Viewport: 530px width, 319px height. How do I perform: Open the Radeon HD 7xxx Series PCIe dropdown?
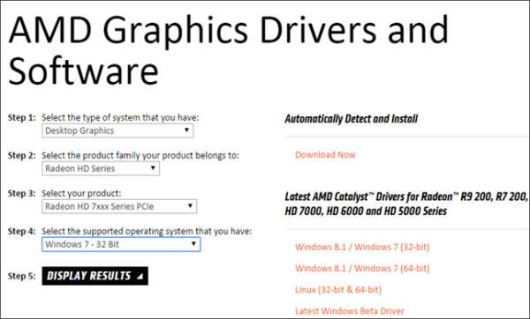pos(119,206)
